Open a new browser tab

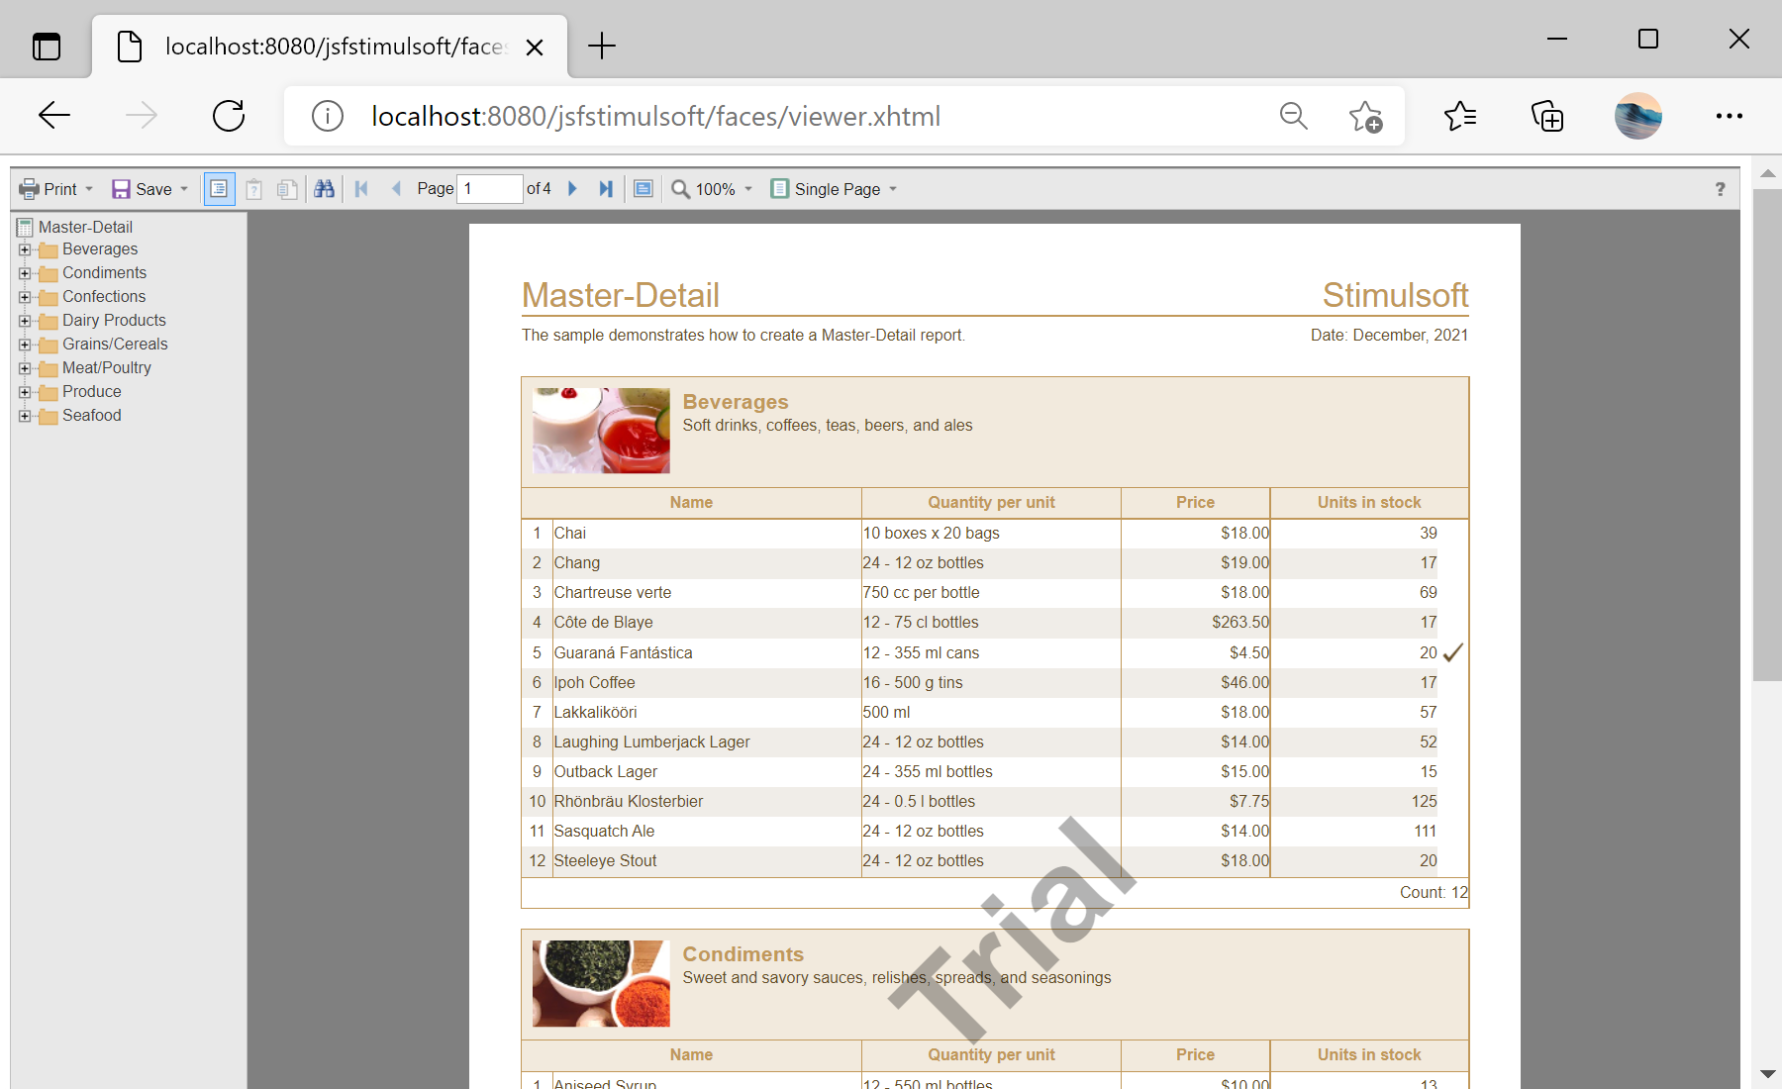[601, 47]
